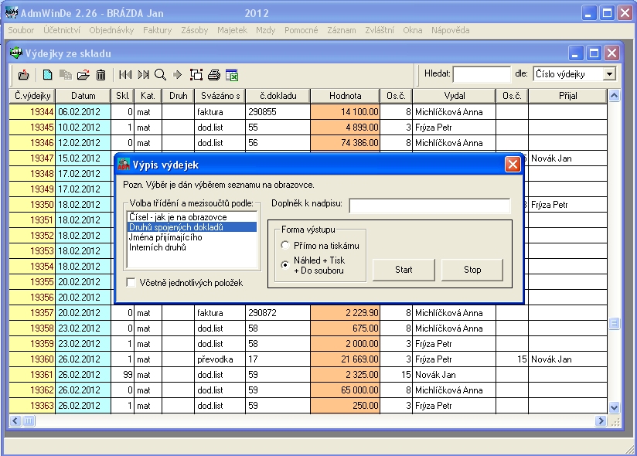Click faktura cell in row 19344
637x456 pixels.
[220, 111]
